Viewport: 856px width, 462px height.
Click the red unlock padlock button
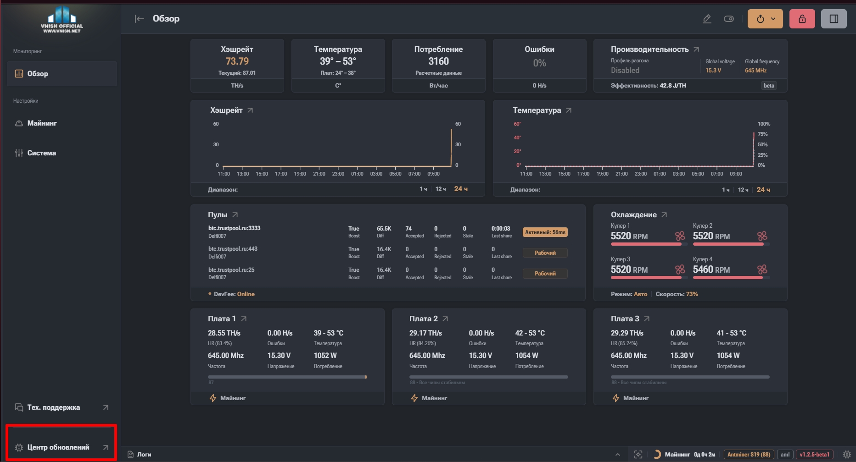coord(802,19)
